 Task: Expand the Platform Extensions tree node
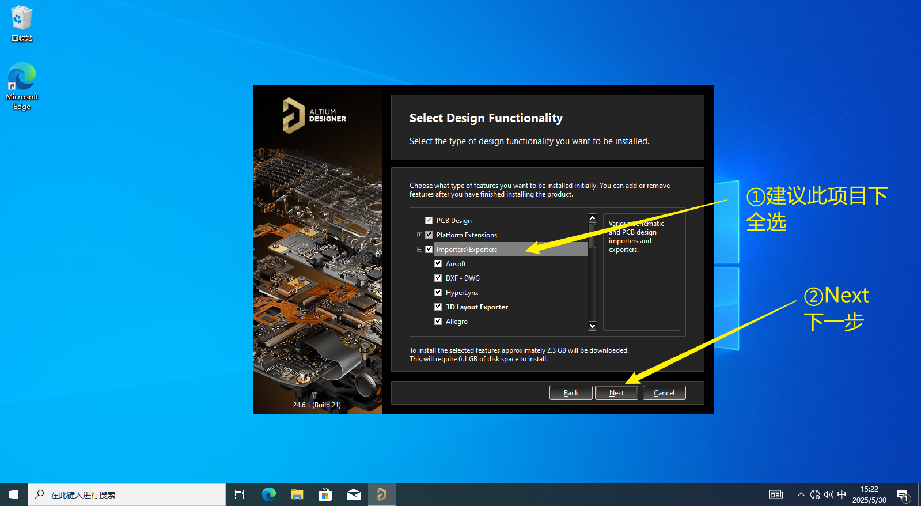coord(419,235)
